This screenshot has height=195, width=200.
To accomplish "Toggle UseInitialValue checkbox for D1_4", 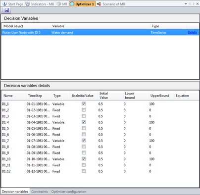I will coord(84,122).
